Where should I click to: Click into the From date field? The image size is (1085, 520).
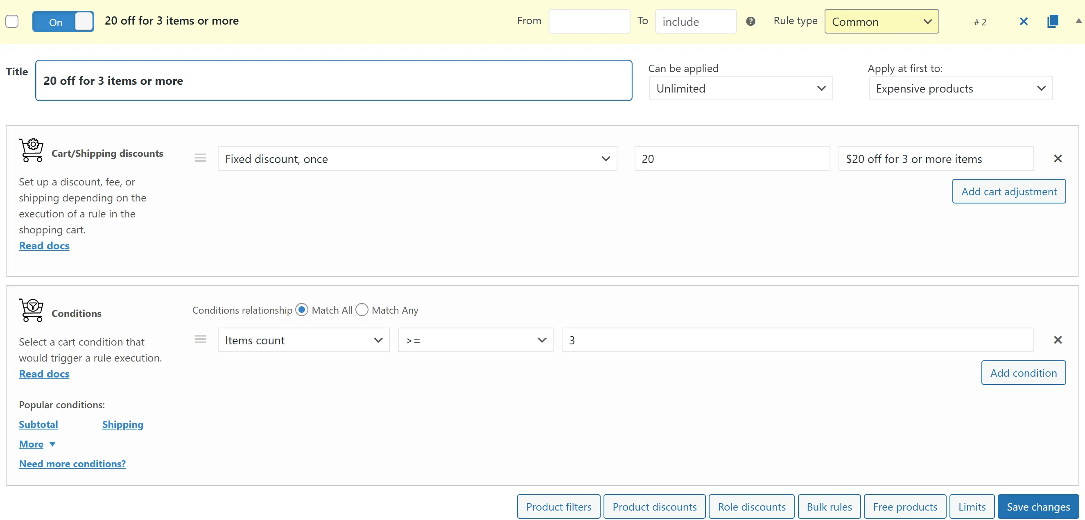tap(589, 21)
